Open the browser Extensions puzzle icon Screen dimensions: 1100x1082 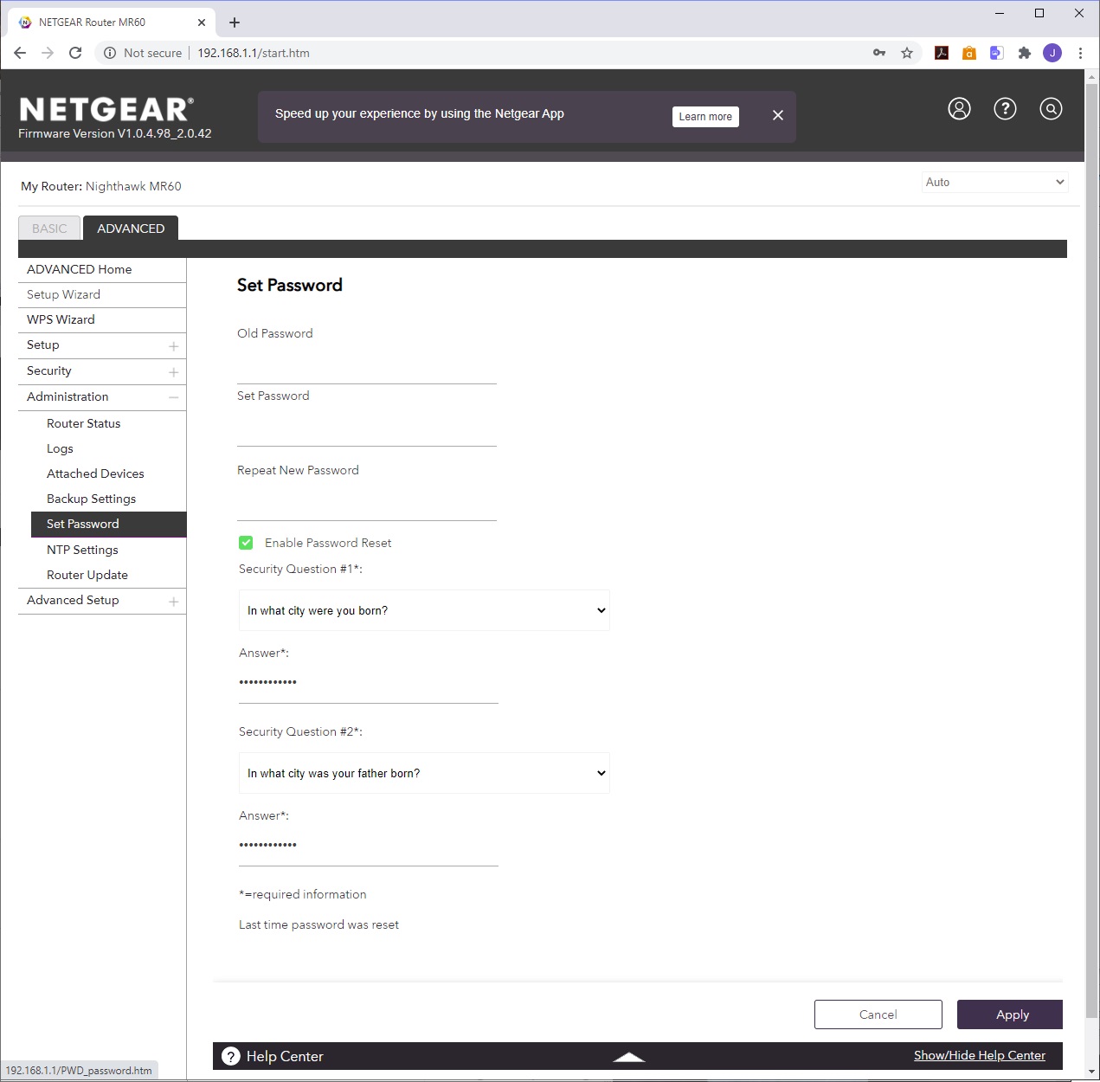(x=1025, y=53)
